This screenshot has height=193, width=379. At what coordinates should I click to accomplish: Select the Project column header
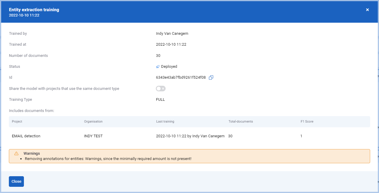[x=17, y=121]
